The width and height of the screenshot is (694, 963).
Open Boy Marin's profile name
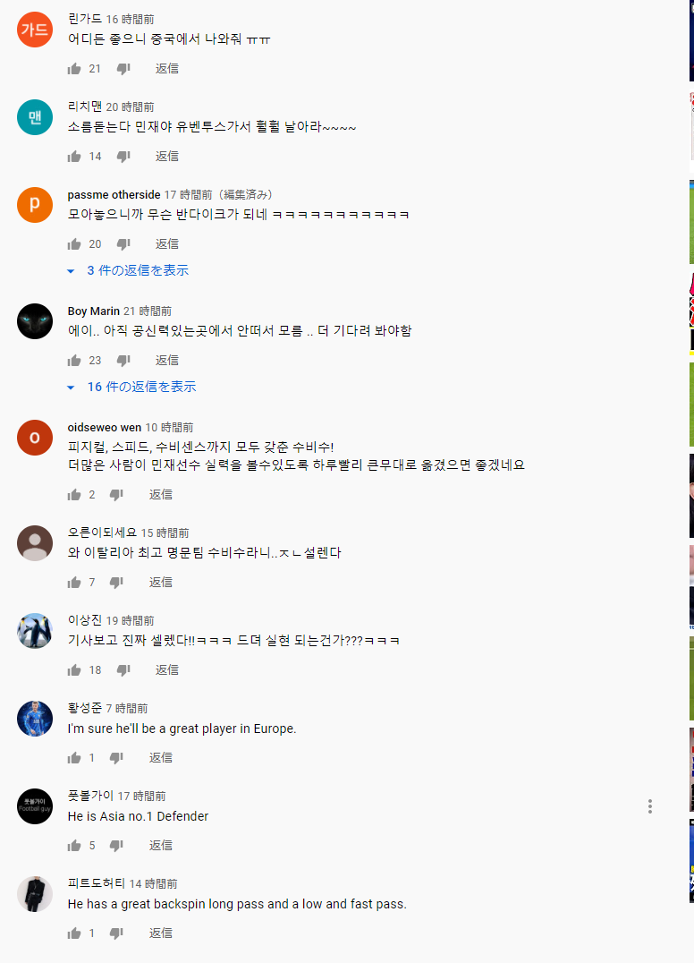(x=93, y=311)
